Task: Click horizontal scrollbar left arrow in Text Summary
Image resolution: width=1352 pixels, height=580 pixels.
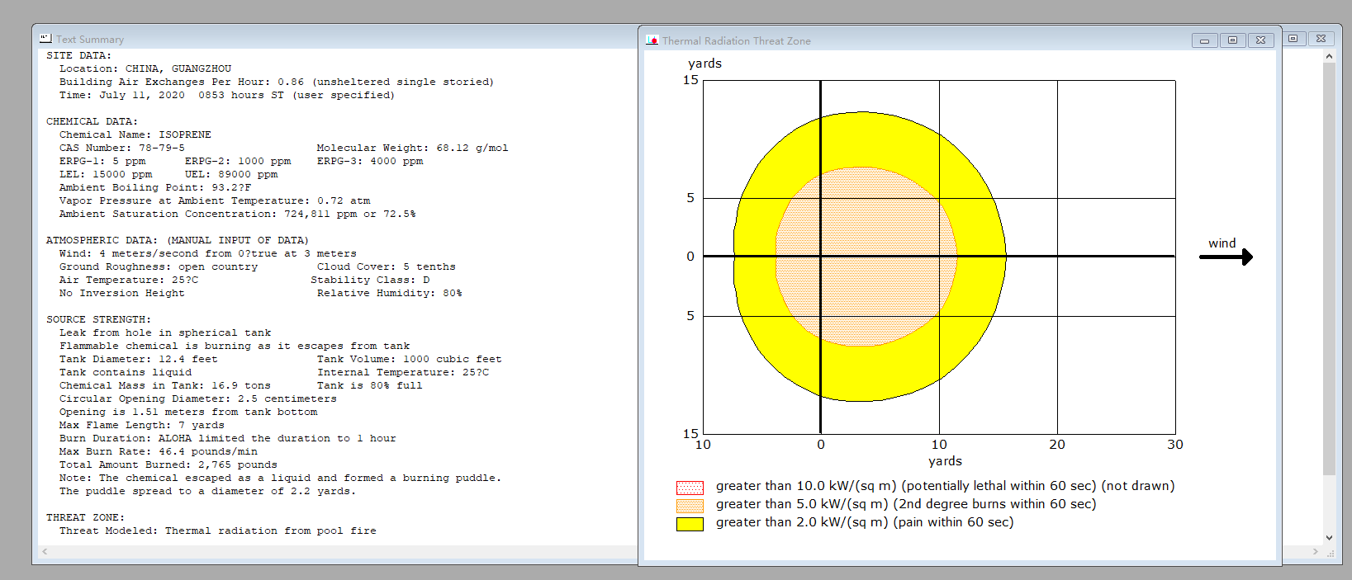Action: coord(45,551)
